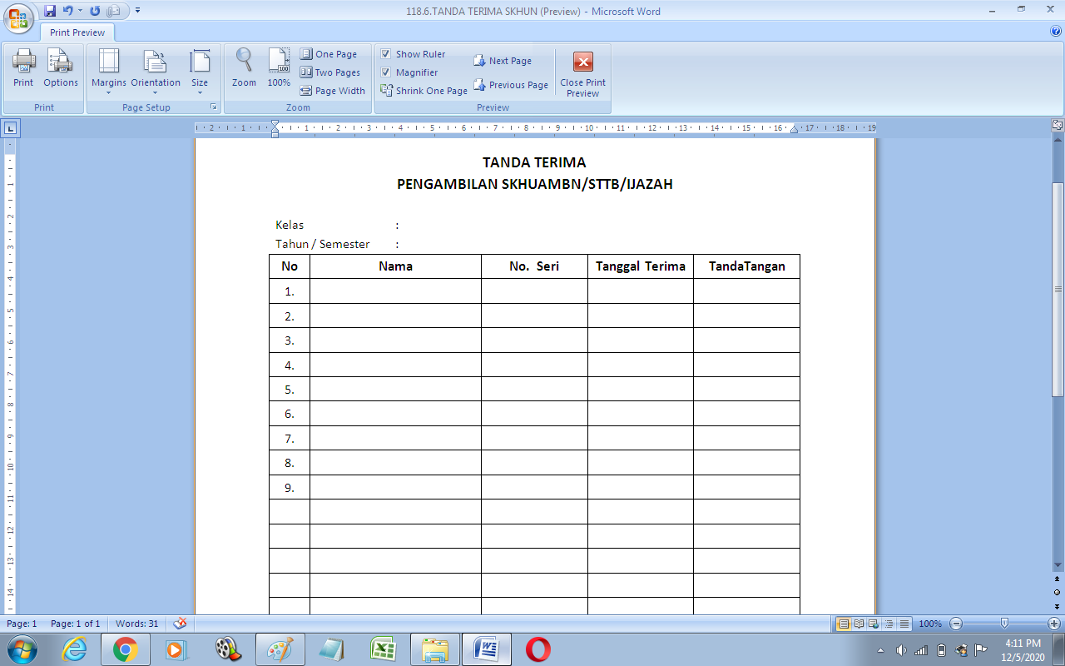
Task: Click the right indent marker on ruler
Action: (x=794, y=130)
